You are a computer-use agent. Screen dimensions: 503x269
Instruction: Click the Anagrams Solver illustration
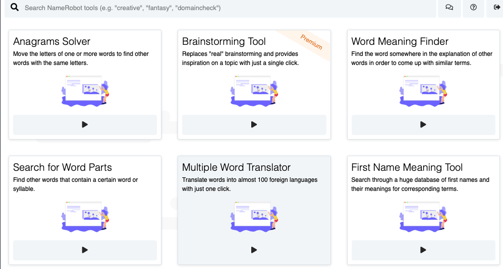[85, 91]
